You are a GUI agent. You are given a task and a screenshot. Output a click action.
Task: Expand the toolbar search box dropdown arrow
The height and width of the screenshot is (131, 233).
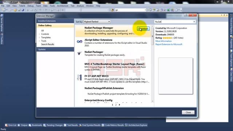click(145, 10)
